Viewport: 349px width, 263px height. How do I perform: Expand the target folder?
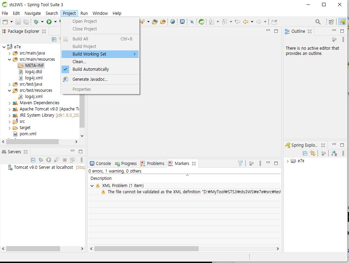point(9,128)
